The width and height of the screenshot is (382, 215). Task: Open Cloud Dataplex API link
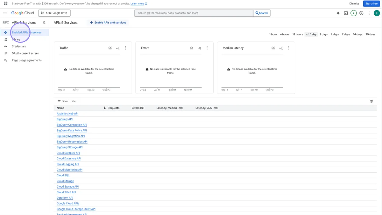68,153
